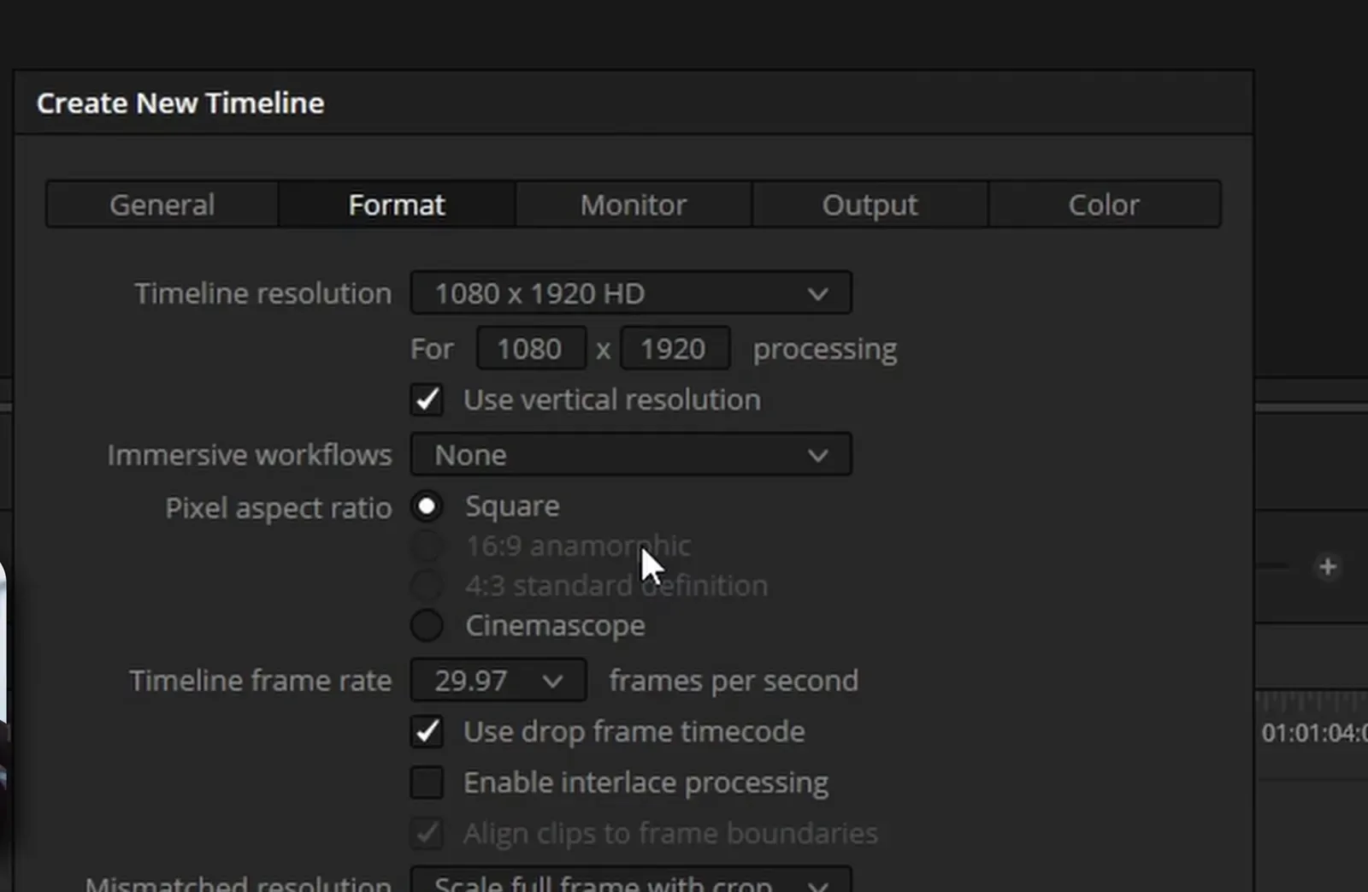This screenshot has width=1368, height=892.
Task: Select the Output tab
Action: pos(870,204)
